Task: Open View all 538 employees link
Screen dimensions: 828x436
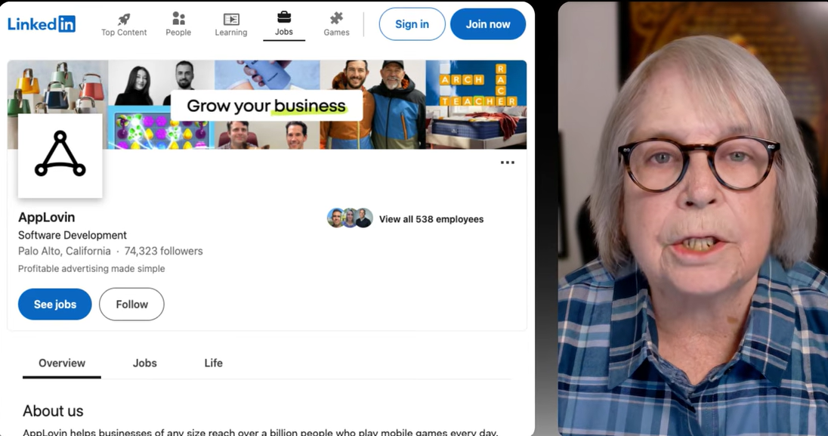Action: point(431,219)
